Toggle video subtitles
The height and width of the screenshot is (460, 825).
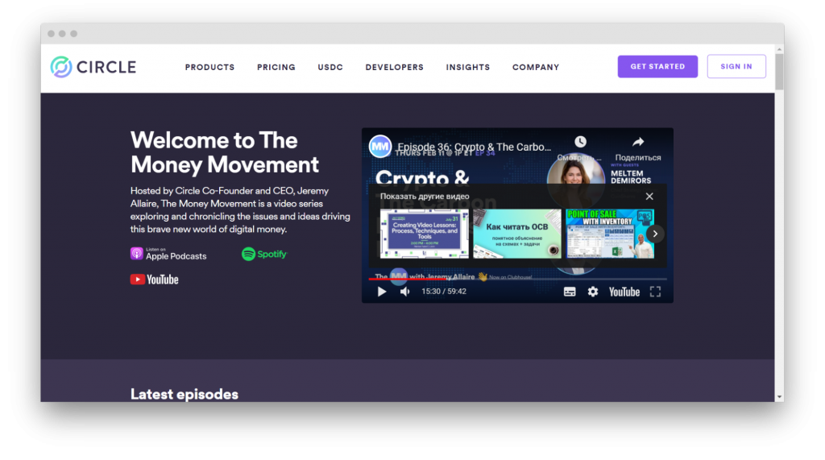click(570, 292)
